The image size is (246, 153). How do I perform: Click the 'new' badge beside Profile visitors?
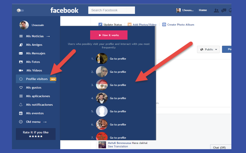pyautogui.click(x=53, y=79)
